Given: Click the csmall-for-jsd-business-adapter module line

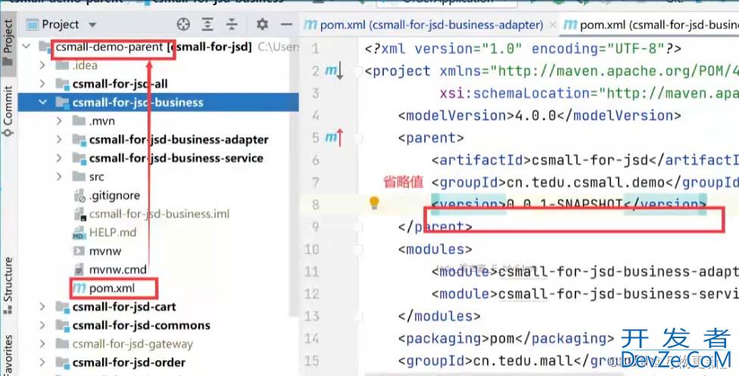Looking at the screenshot, I should pyautogui.click(x=585, y=272).
